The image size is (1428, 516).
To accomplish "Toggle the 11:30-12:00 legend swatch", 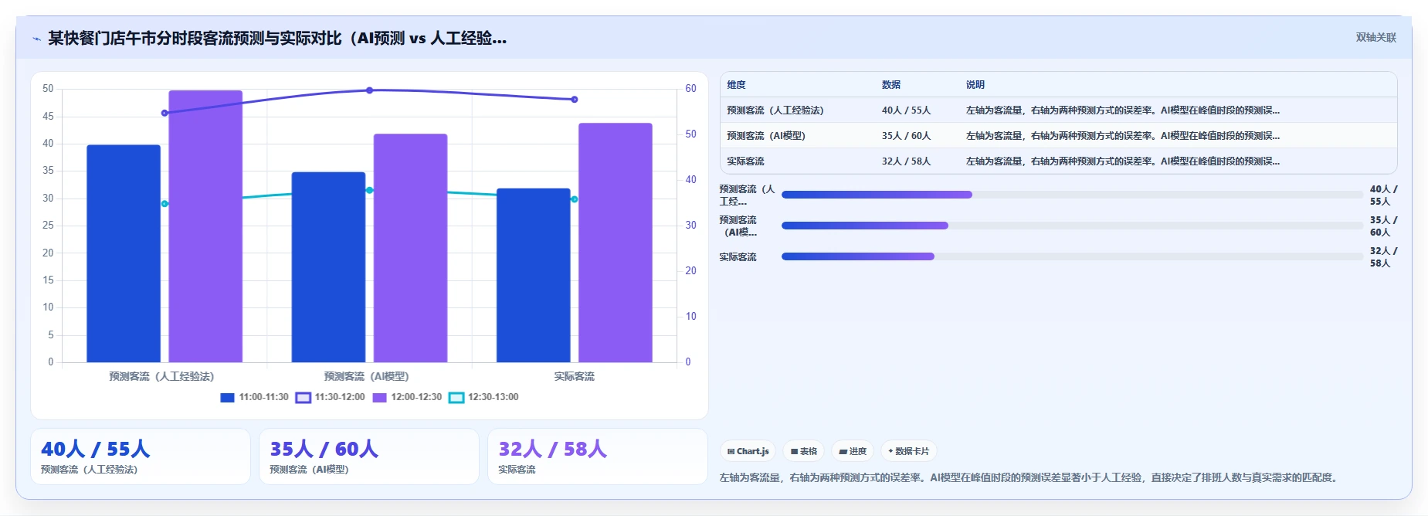I will (x=303, y=398).
